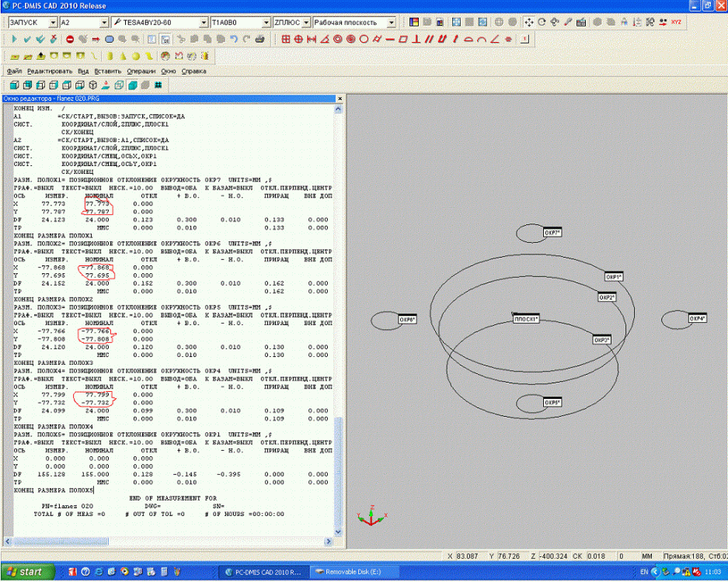This screenshot has height=582, width=728.
Task: Open the ЗАПУСК view dropdown
Action: click(x=53, y=23)
